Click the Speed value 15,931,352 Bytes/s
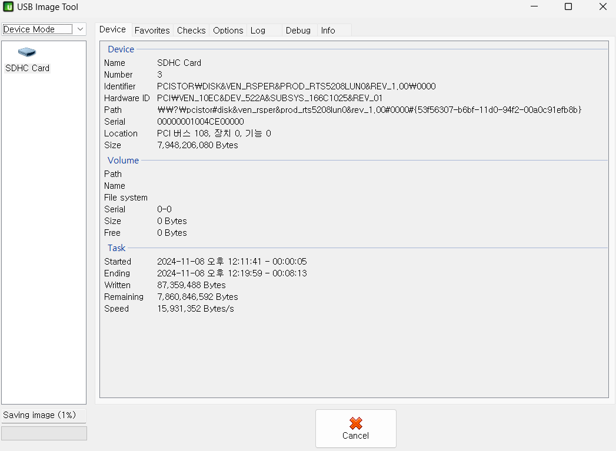 (195, 309)
